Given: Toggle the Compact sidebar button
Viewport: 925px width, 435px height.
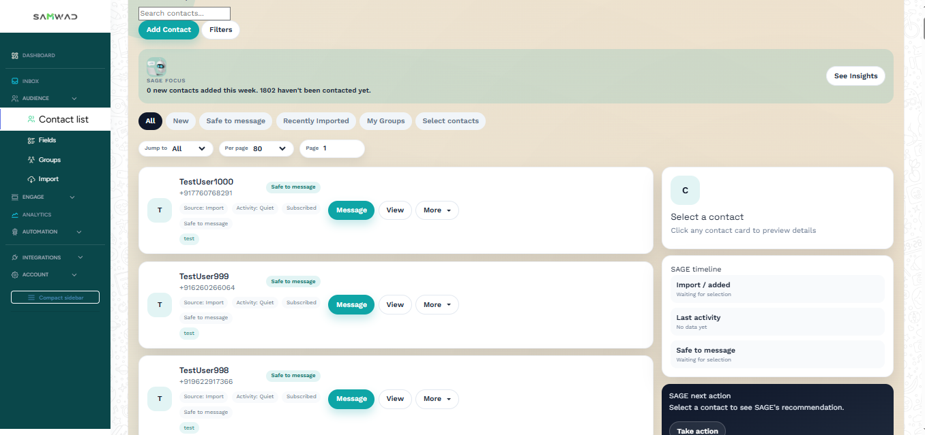Looking at the screenshot, I should coord(55,297).
